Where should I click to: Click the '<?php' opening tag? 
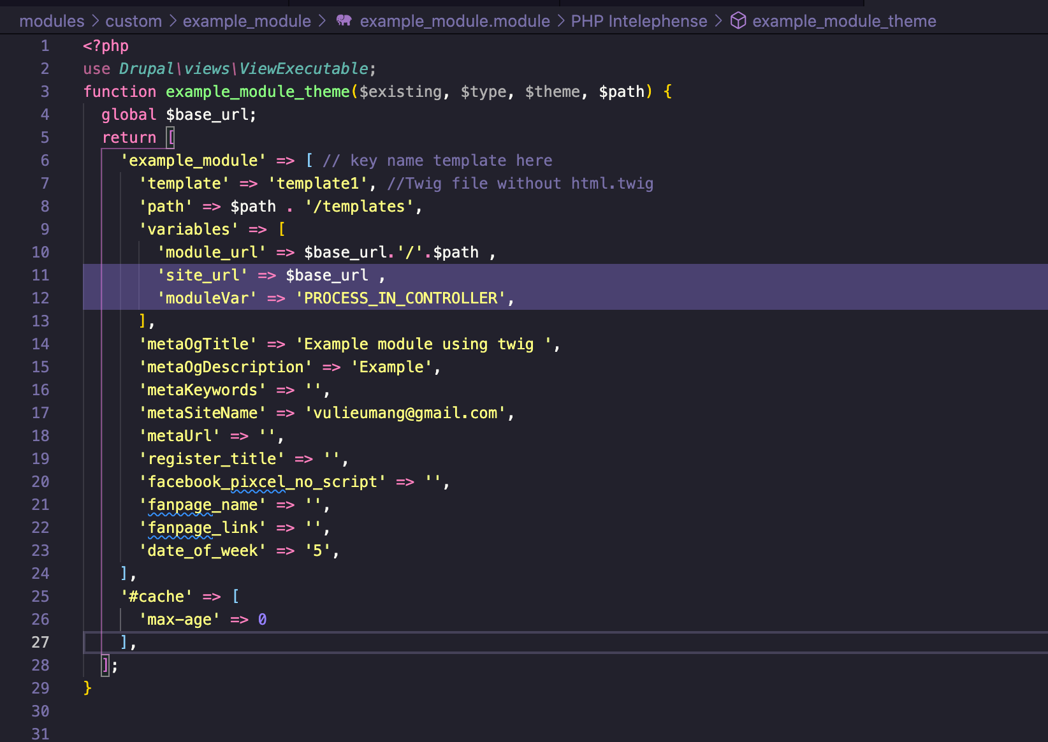point(106,46)
